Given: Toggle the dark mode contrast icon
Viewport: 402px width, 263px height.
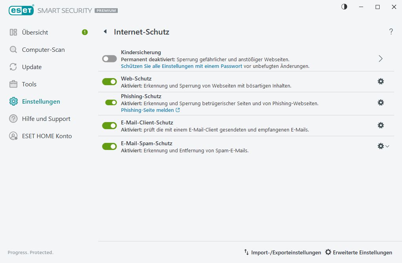Looking at the screenshot, I should [344, 7].
